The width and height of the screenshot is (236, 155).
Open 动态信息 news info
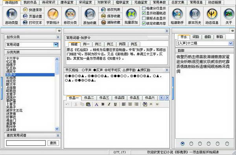pyautogui.click(x=212, y=16)
